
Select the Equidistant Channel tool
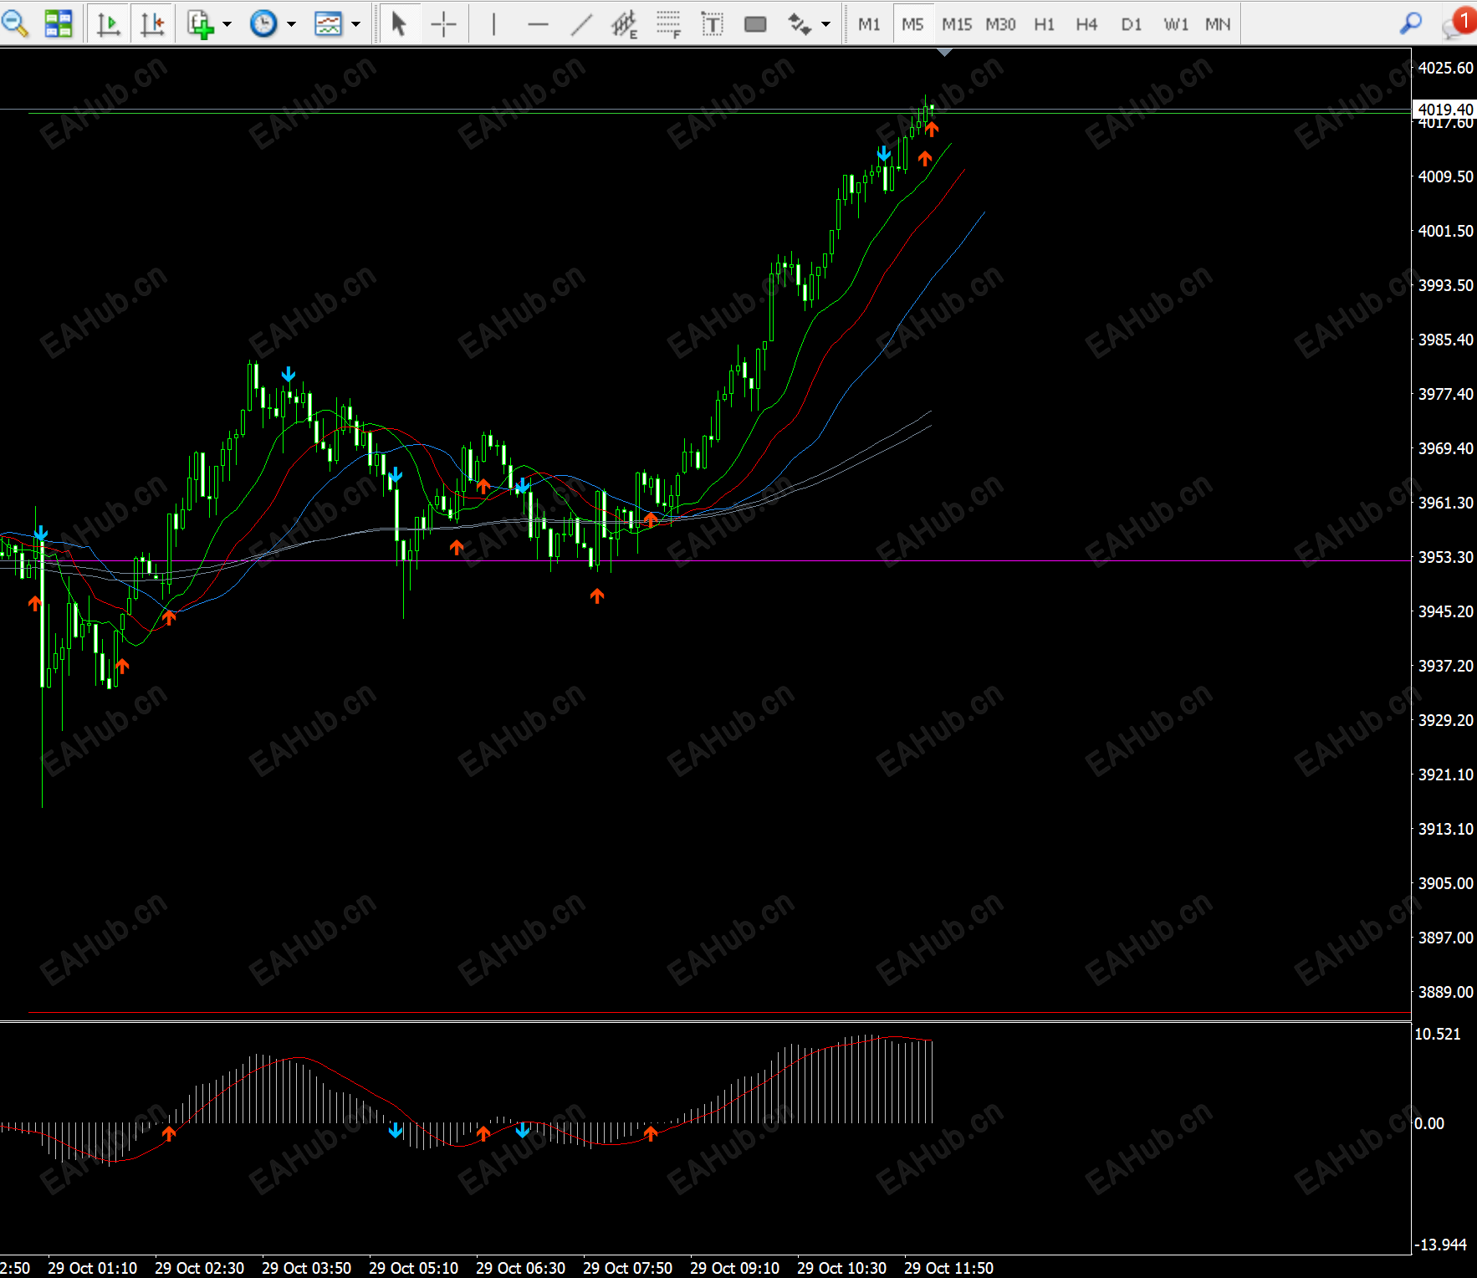[x=624, y=23]
